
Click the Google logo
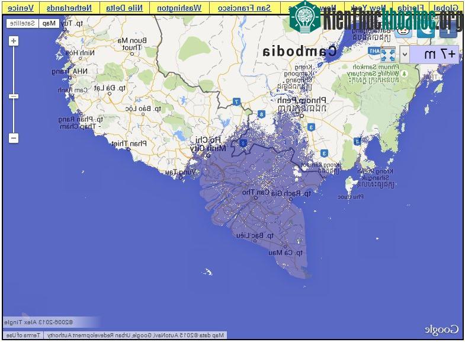441,330
